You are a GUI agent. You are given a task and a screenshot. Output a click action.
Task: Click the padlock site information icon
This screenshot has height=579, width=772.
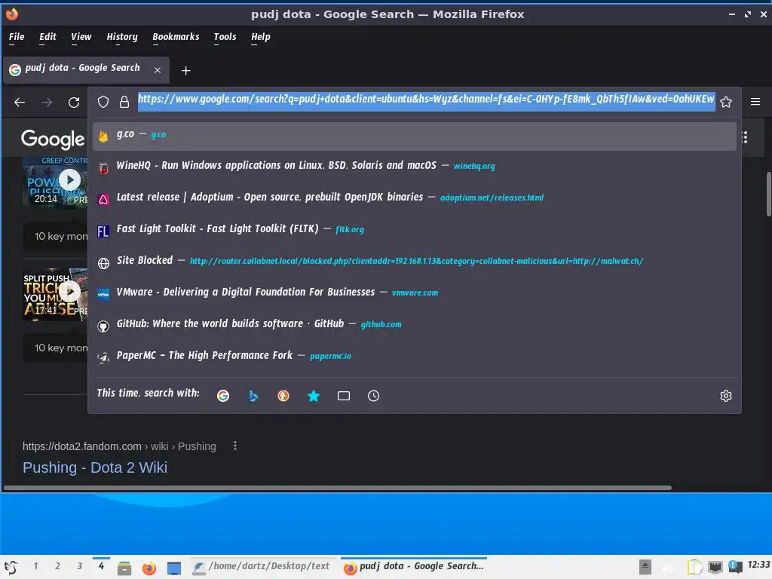(124, 102)
